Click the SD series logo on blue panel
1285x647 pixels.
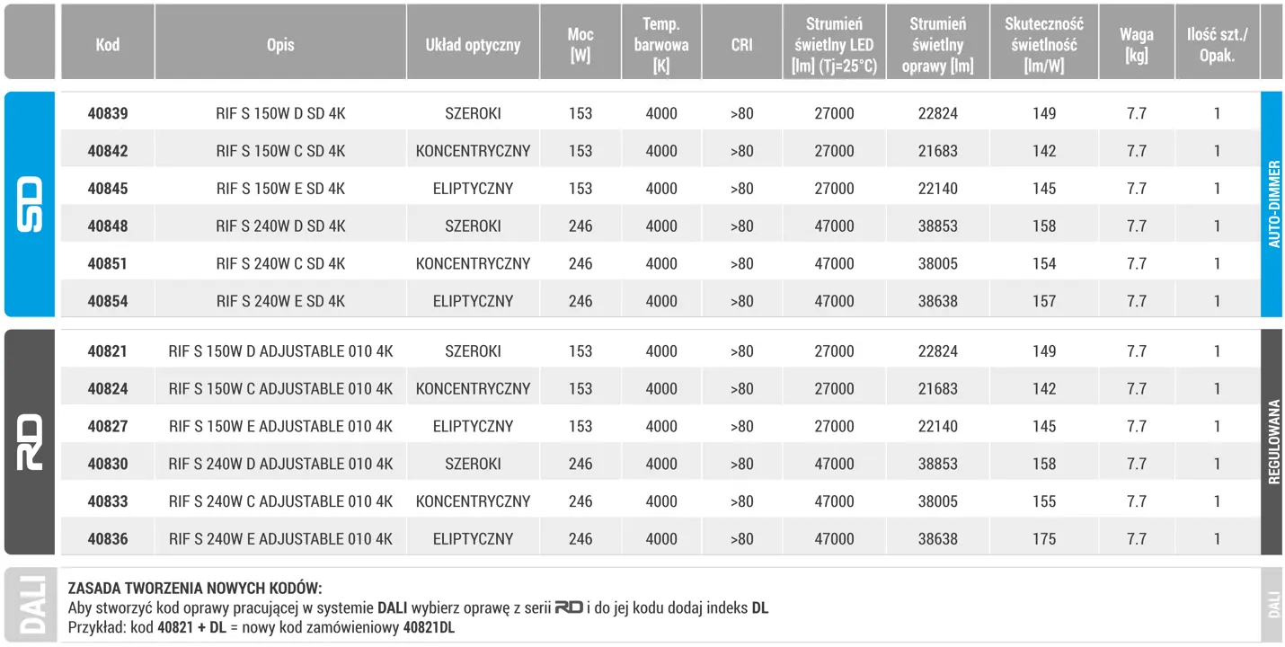(30, 205)
